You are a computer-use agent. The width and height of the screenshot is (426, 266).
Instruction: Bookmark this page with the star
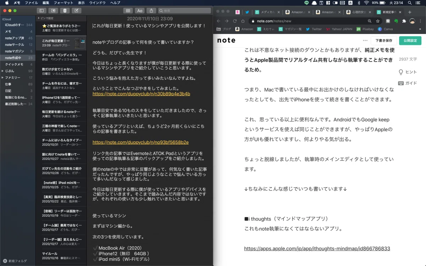[378, 21]
